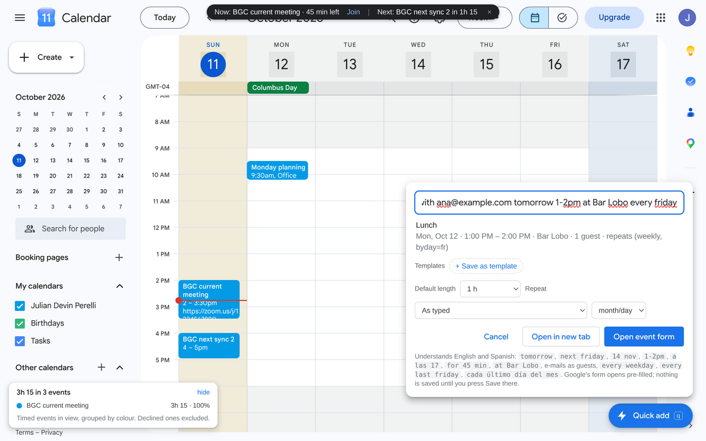Viewport: 706px width, 441px height.
Task: Open the As typed dropdown
Action: tap(501, 310)
